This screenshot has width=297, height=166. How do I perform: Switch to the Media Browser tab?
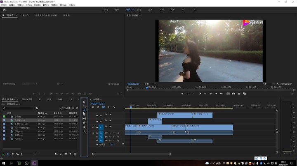pos(27,99)
